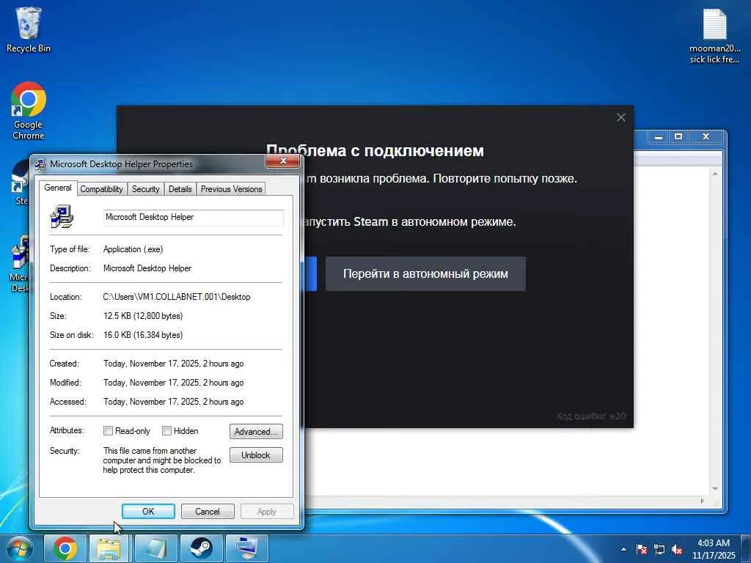This screenshot has height=563, width=751.
Task: Select the Desktop Helper taskbar item
Action: 246,548
